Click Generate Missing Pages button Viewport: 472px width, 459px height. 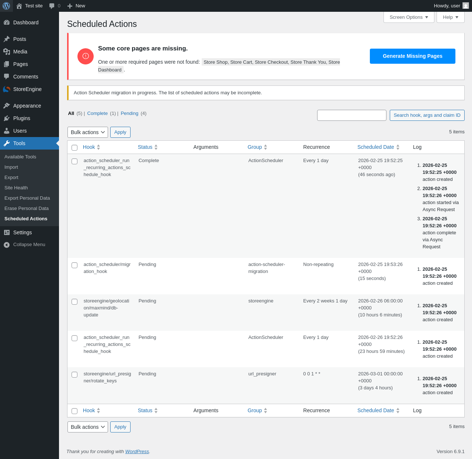[413, 56]
